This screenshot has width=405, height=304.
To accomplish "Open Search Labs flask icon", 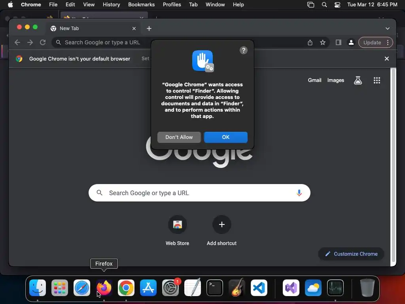I will pyautogui.click(x=358, y=80).
